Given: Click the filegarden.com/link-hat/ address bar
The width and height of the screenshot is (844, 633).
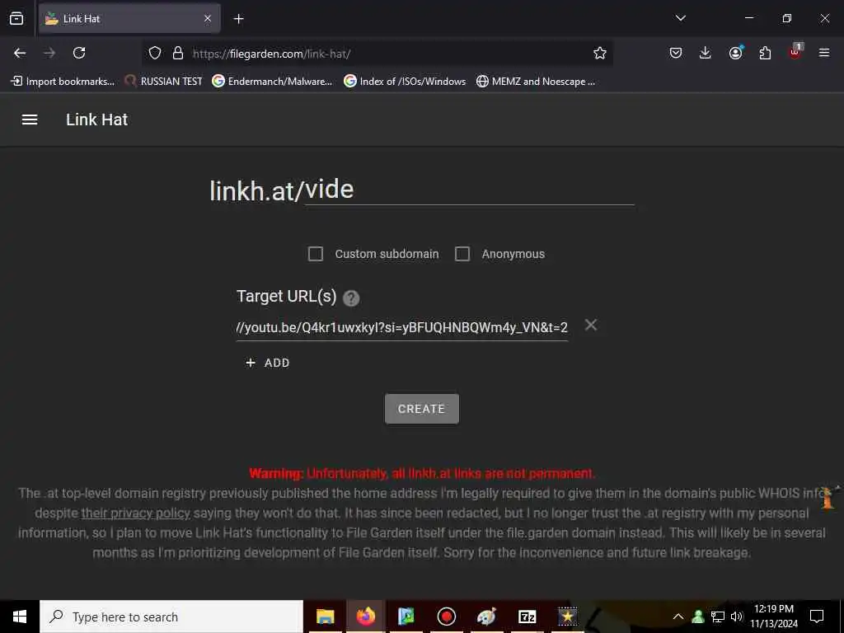Looking at the screenshot, I should (x=377, y=54).
